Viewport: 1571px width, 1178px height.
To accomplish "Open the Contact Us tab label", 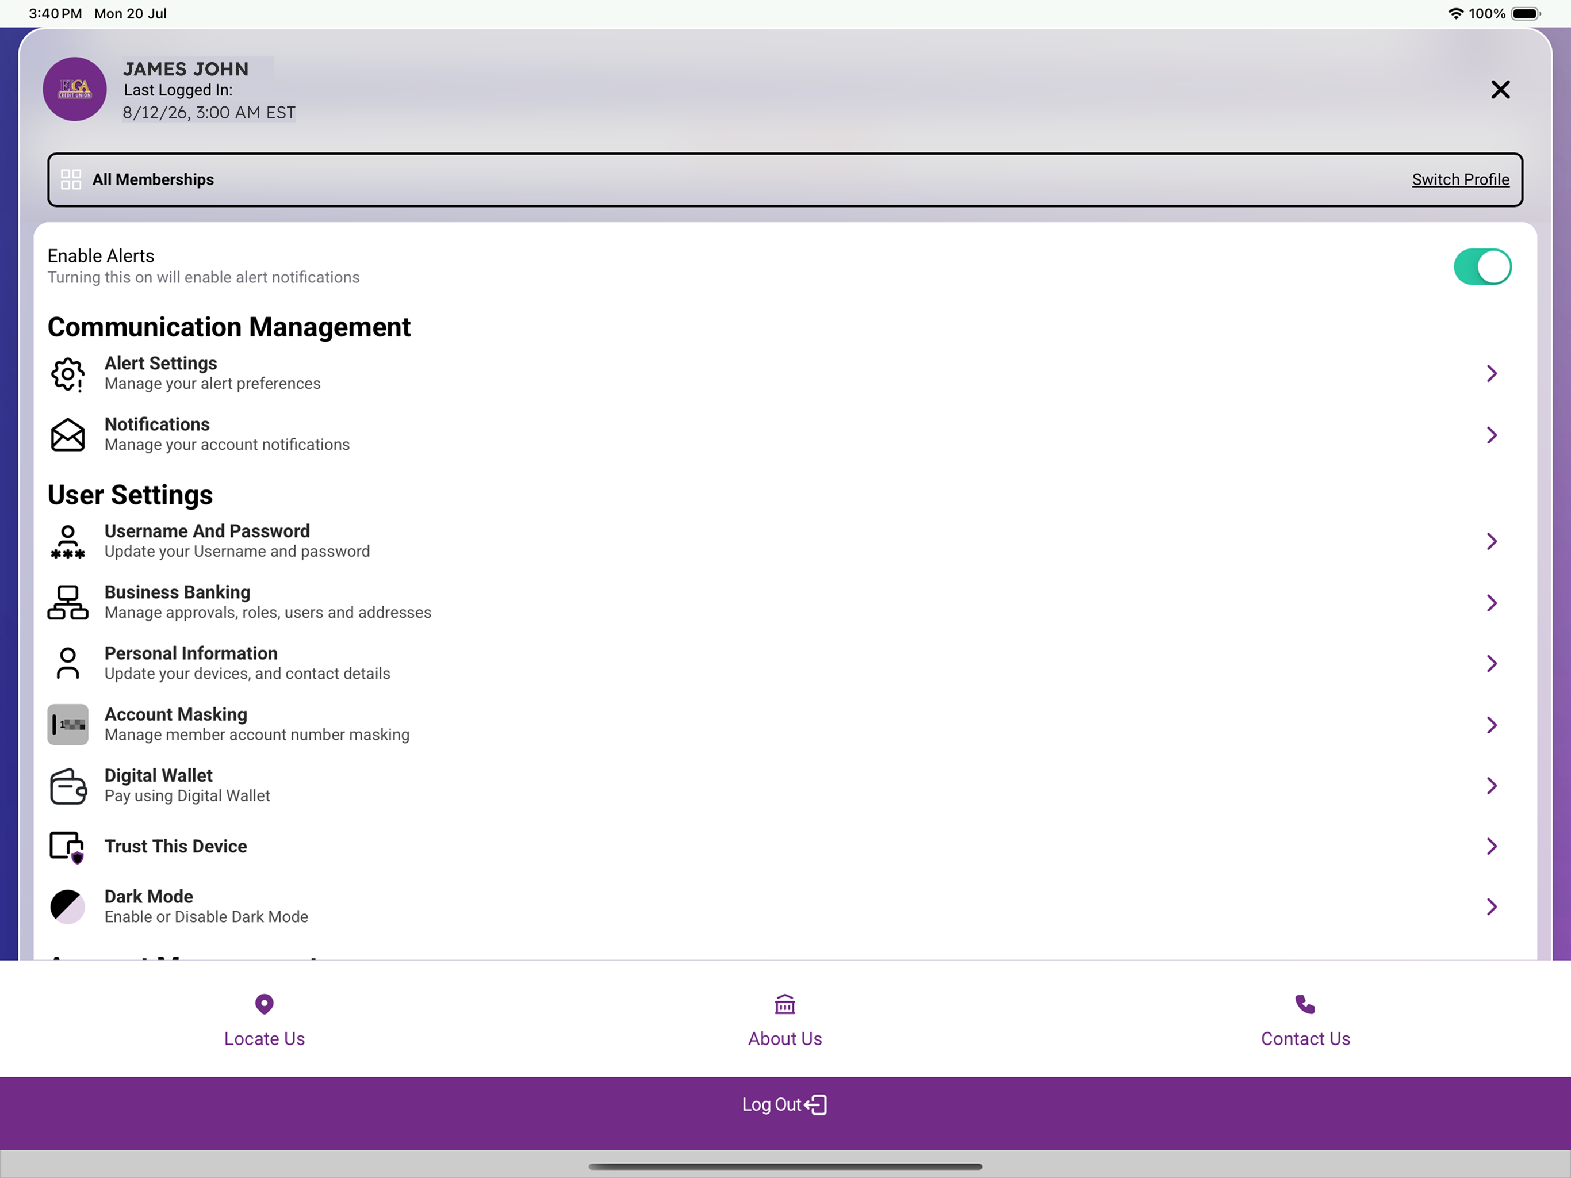I will point(1305,1039).
